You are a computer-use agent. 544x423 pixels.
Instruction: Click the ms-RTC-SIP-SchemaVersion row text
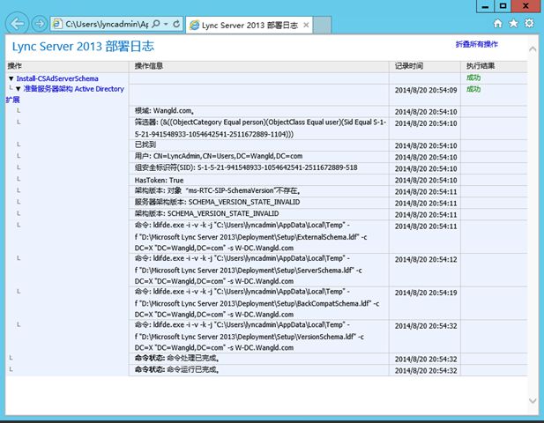[217, 190]
